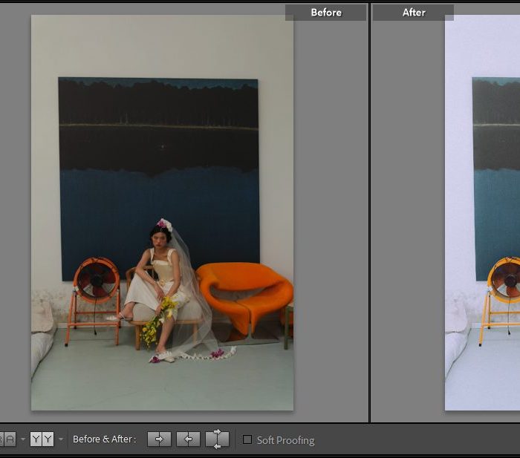
Task: Click the fan in the After photo
Action: click(505, 280)
